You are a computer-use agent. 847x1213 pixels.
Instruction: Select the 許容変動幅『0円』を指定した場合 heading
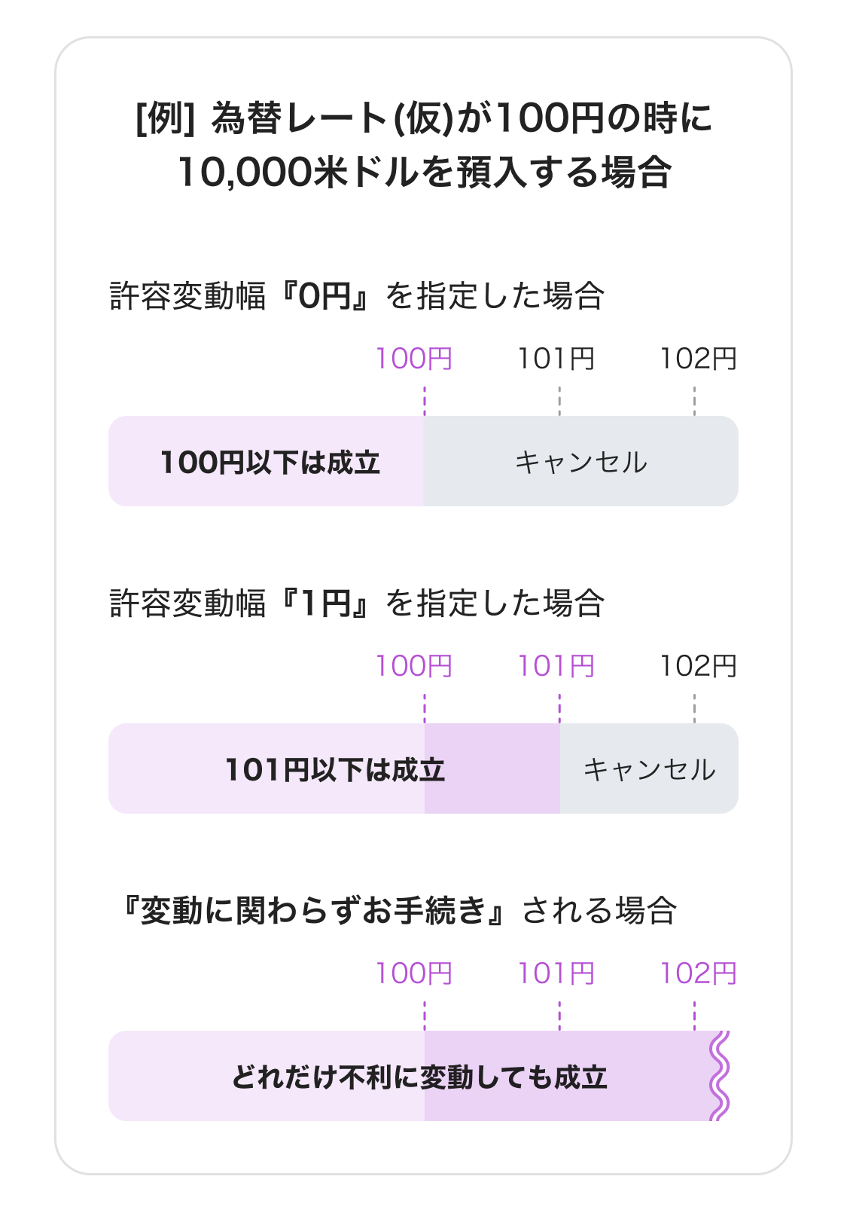tap(357, 295)
